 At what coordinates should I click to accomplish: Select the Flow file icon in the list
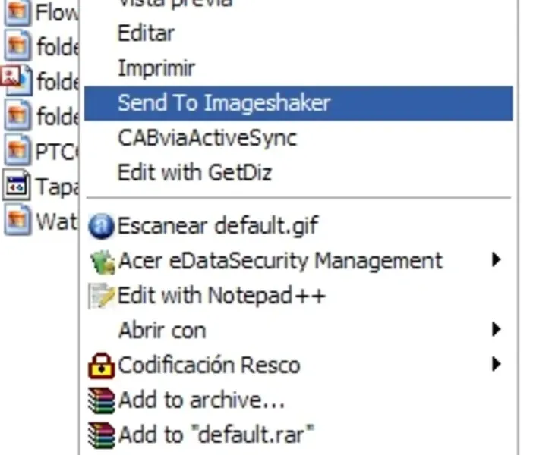[x=16, y=12]
